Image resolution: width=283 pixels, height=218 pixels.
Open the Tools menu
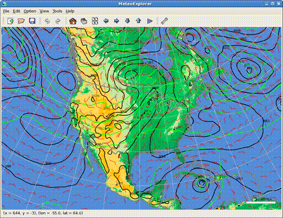point(57,11)
